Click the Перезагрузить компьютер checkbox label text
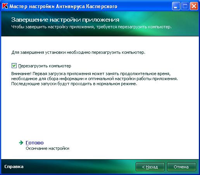 coord(45,66)
